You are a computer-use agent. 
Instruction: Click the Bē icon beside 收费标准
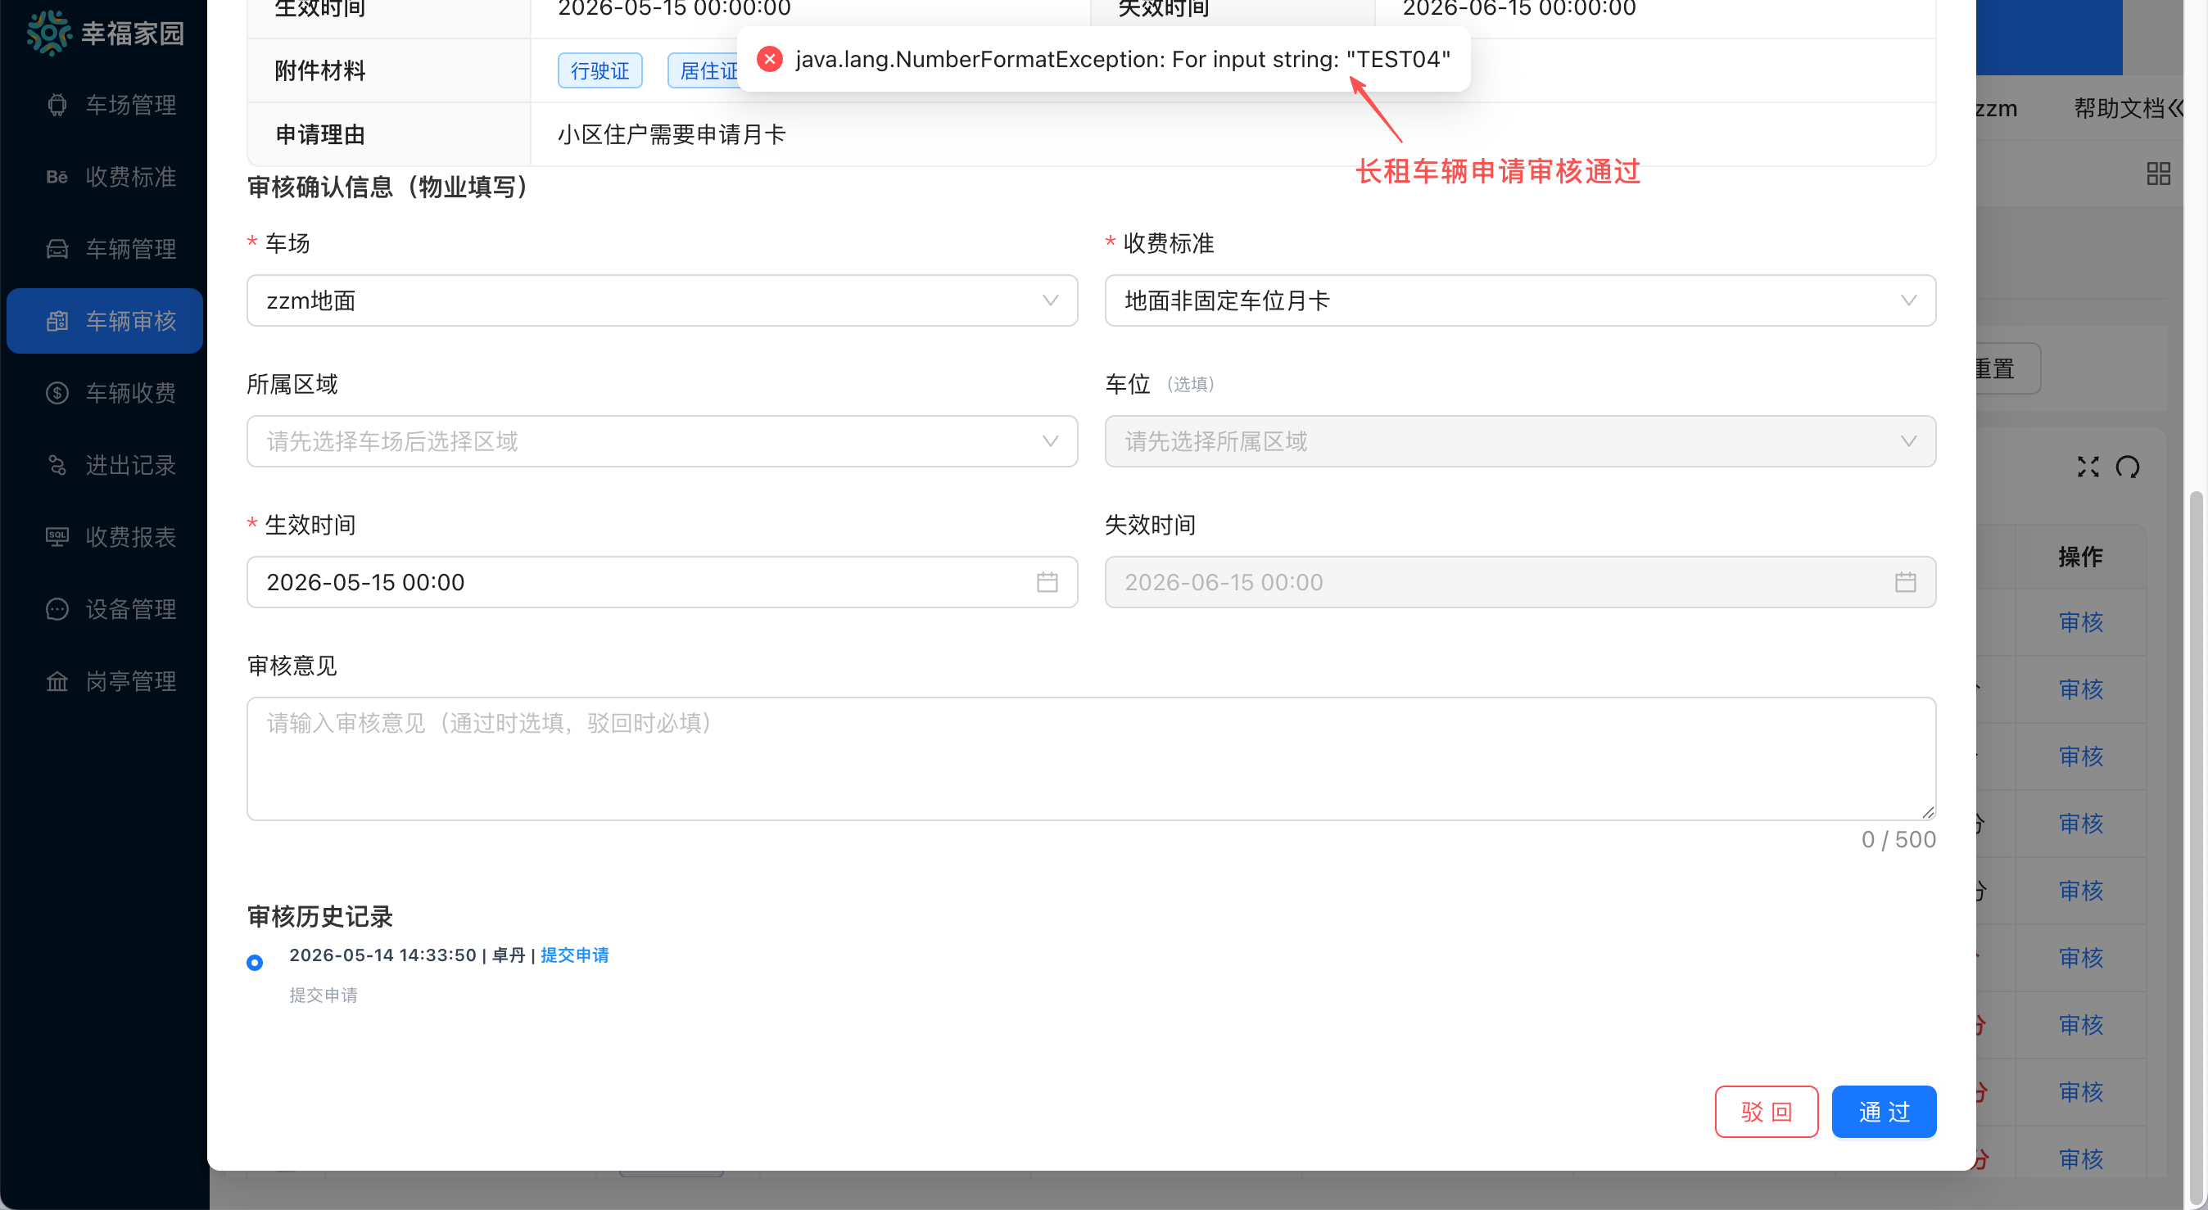click(x=57, y=177)
